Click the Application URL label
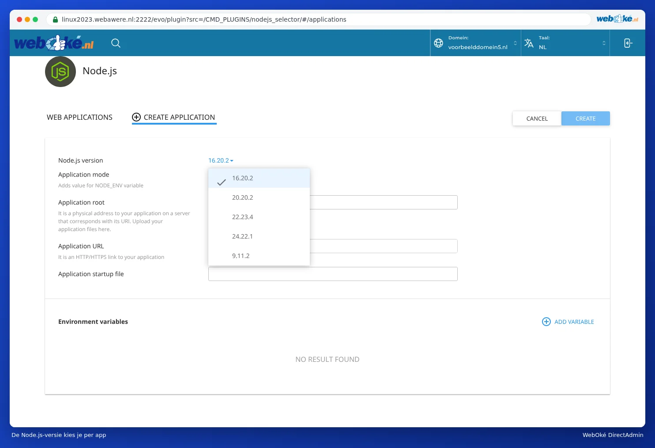This screenshot has width=655, height=448. (x=81, y=246)
